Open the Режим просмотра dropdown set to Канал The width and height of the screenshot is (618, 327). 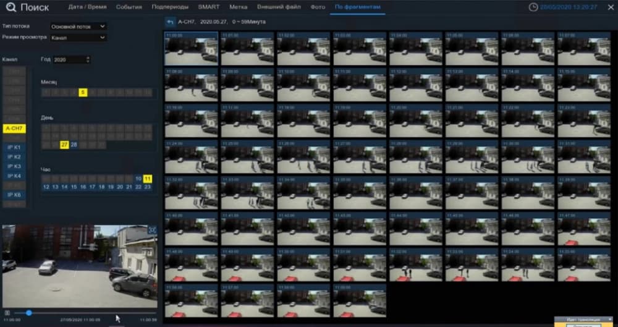tap(78, 38)
